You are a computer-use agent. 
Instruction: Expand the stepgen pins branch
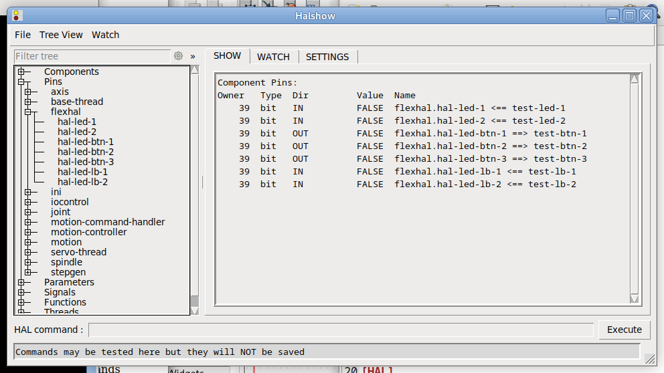coord(28,272)
